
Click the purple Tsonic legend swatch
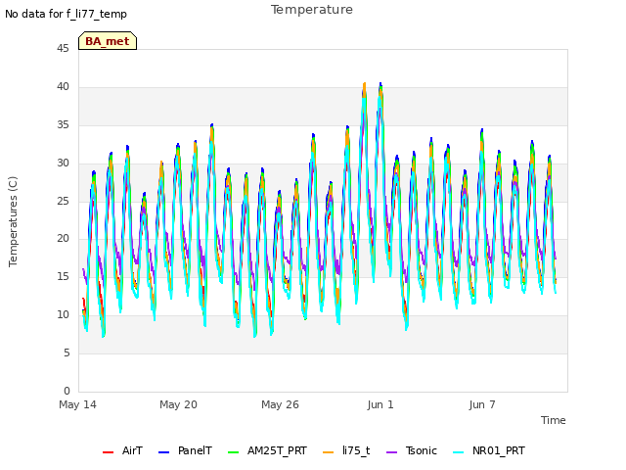(x=391, y=452)
